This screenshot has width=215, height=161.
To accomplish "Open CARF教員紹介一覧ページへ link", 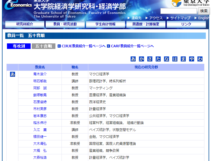I will tap(132, 46).
